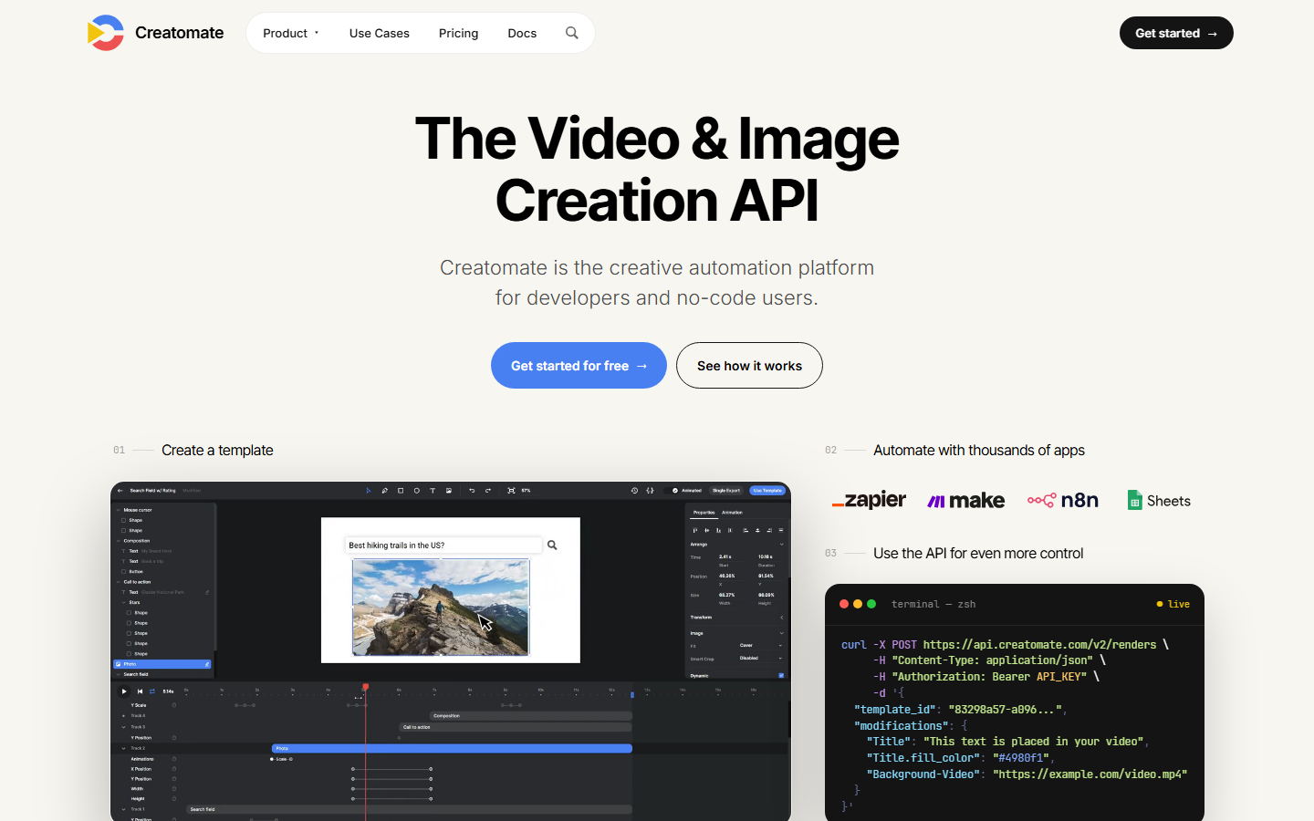1314x821 pixels.
Task: Open the Smart Crop dropdown showing Disabled
Action: (759, 658)
